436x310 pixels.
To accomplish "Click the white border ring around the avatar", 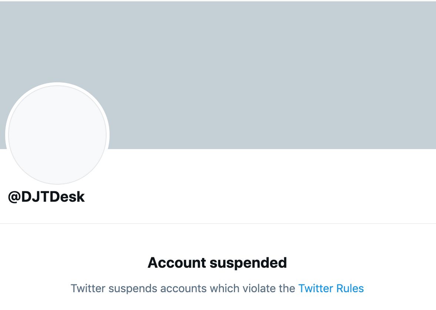I will (57, 84).
